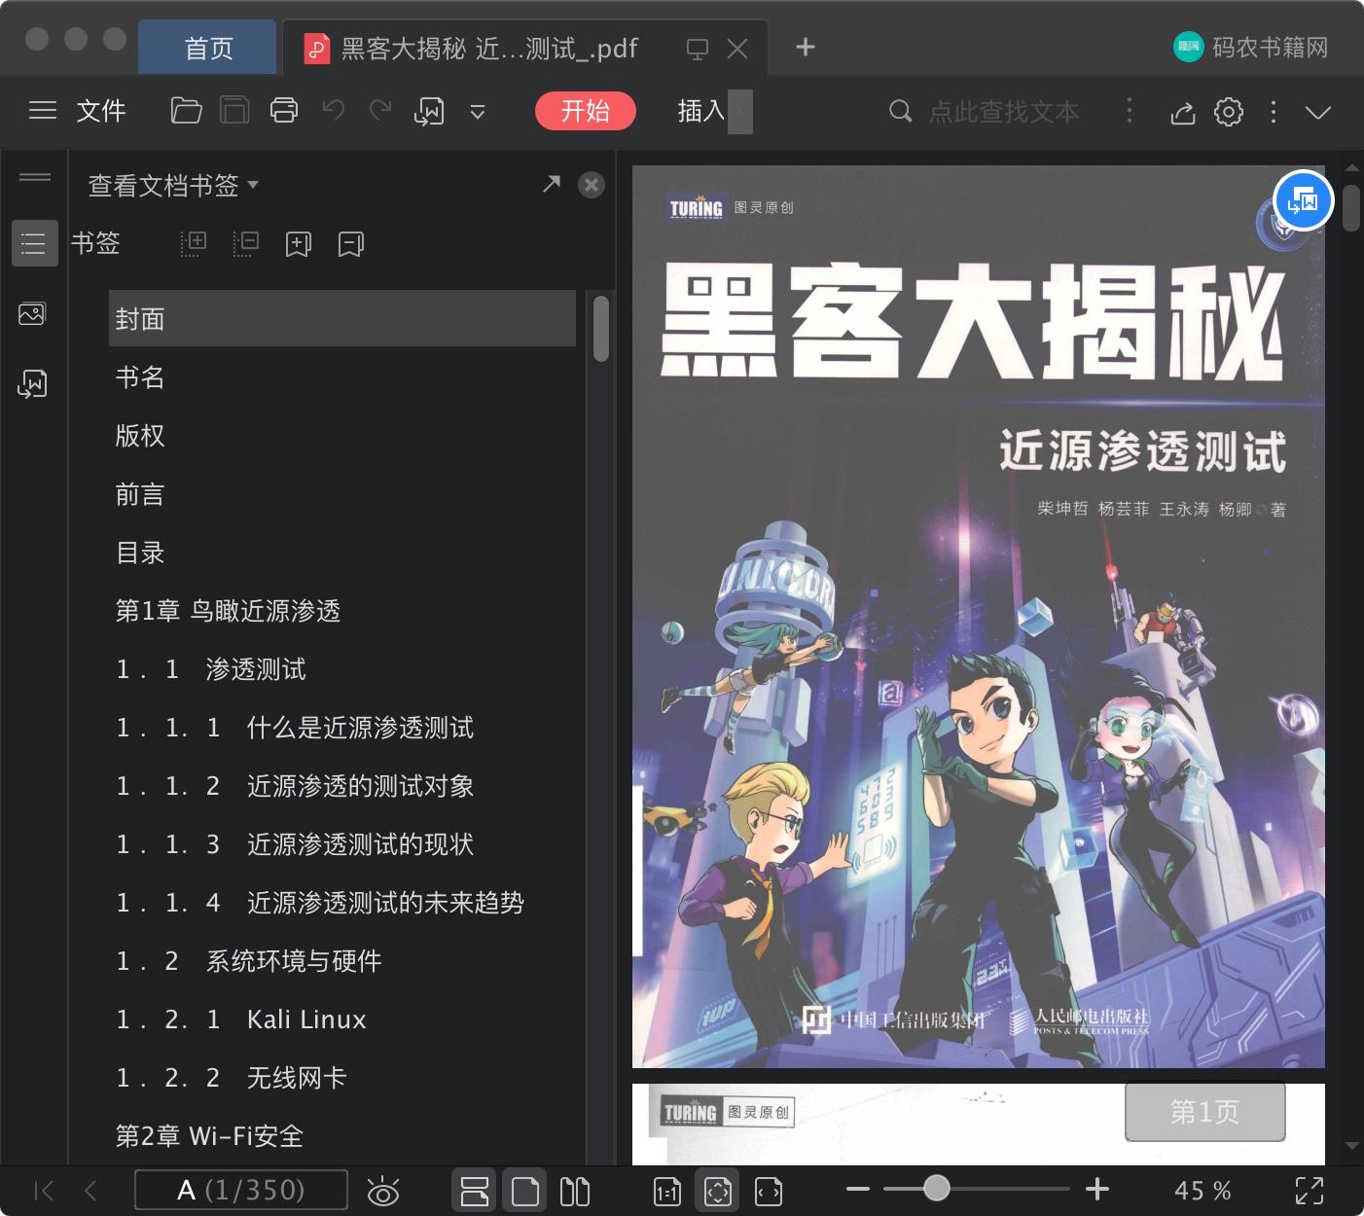
Task: Click the document vertical scrollbar thumb
Action: pos(1351,208)
